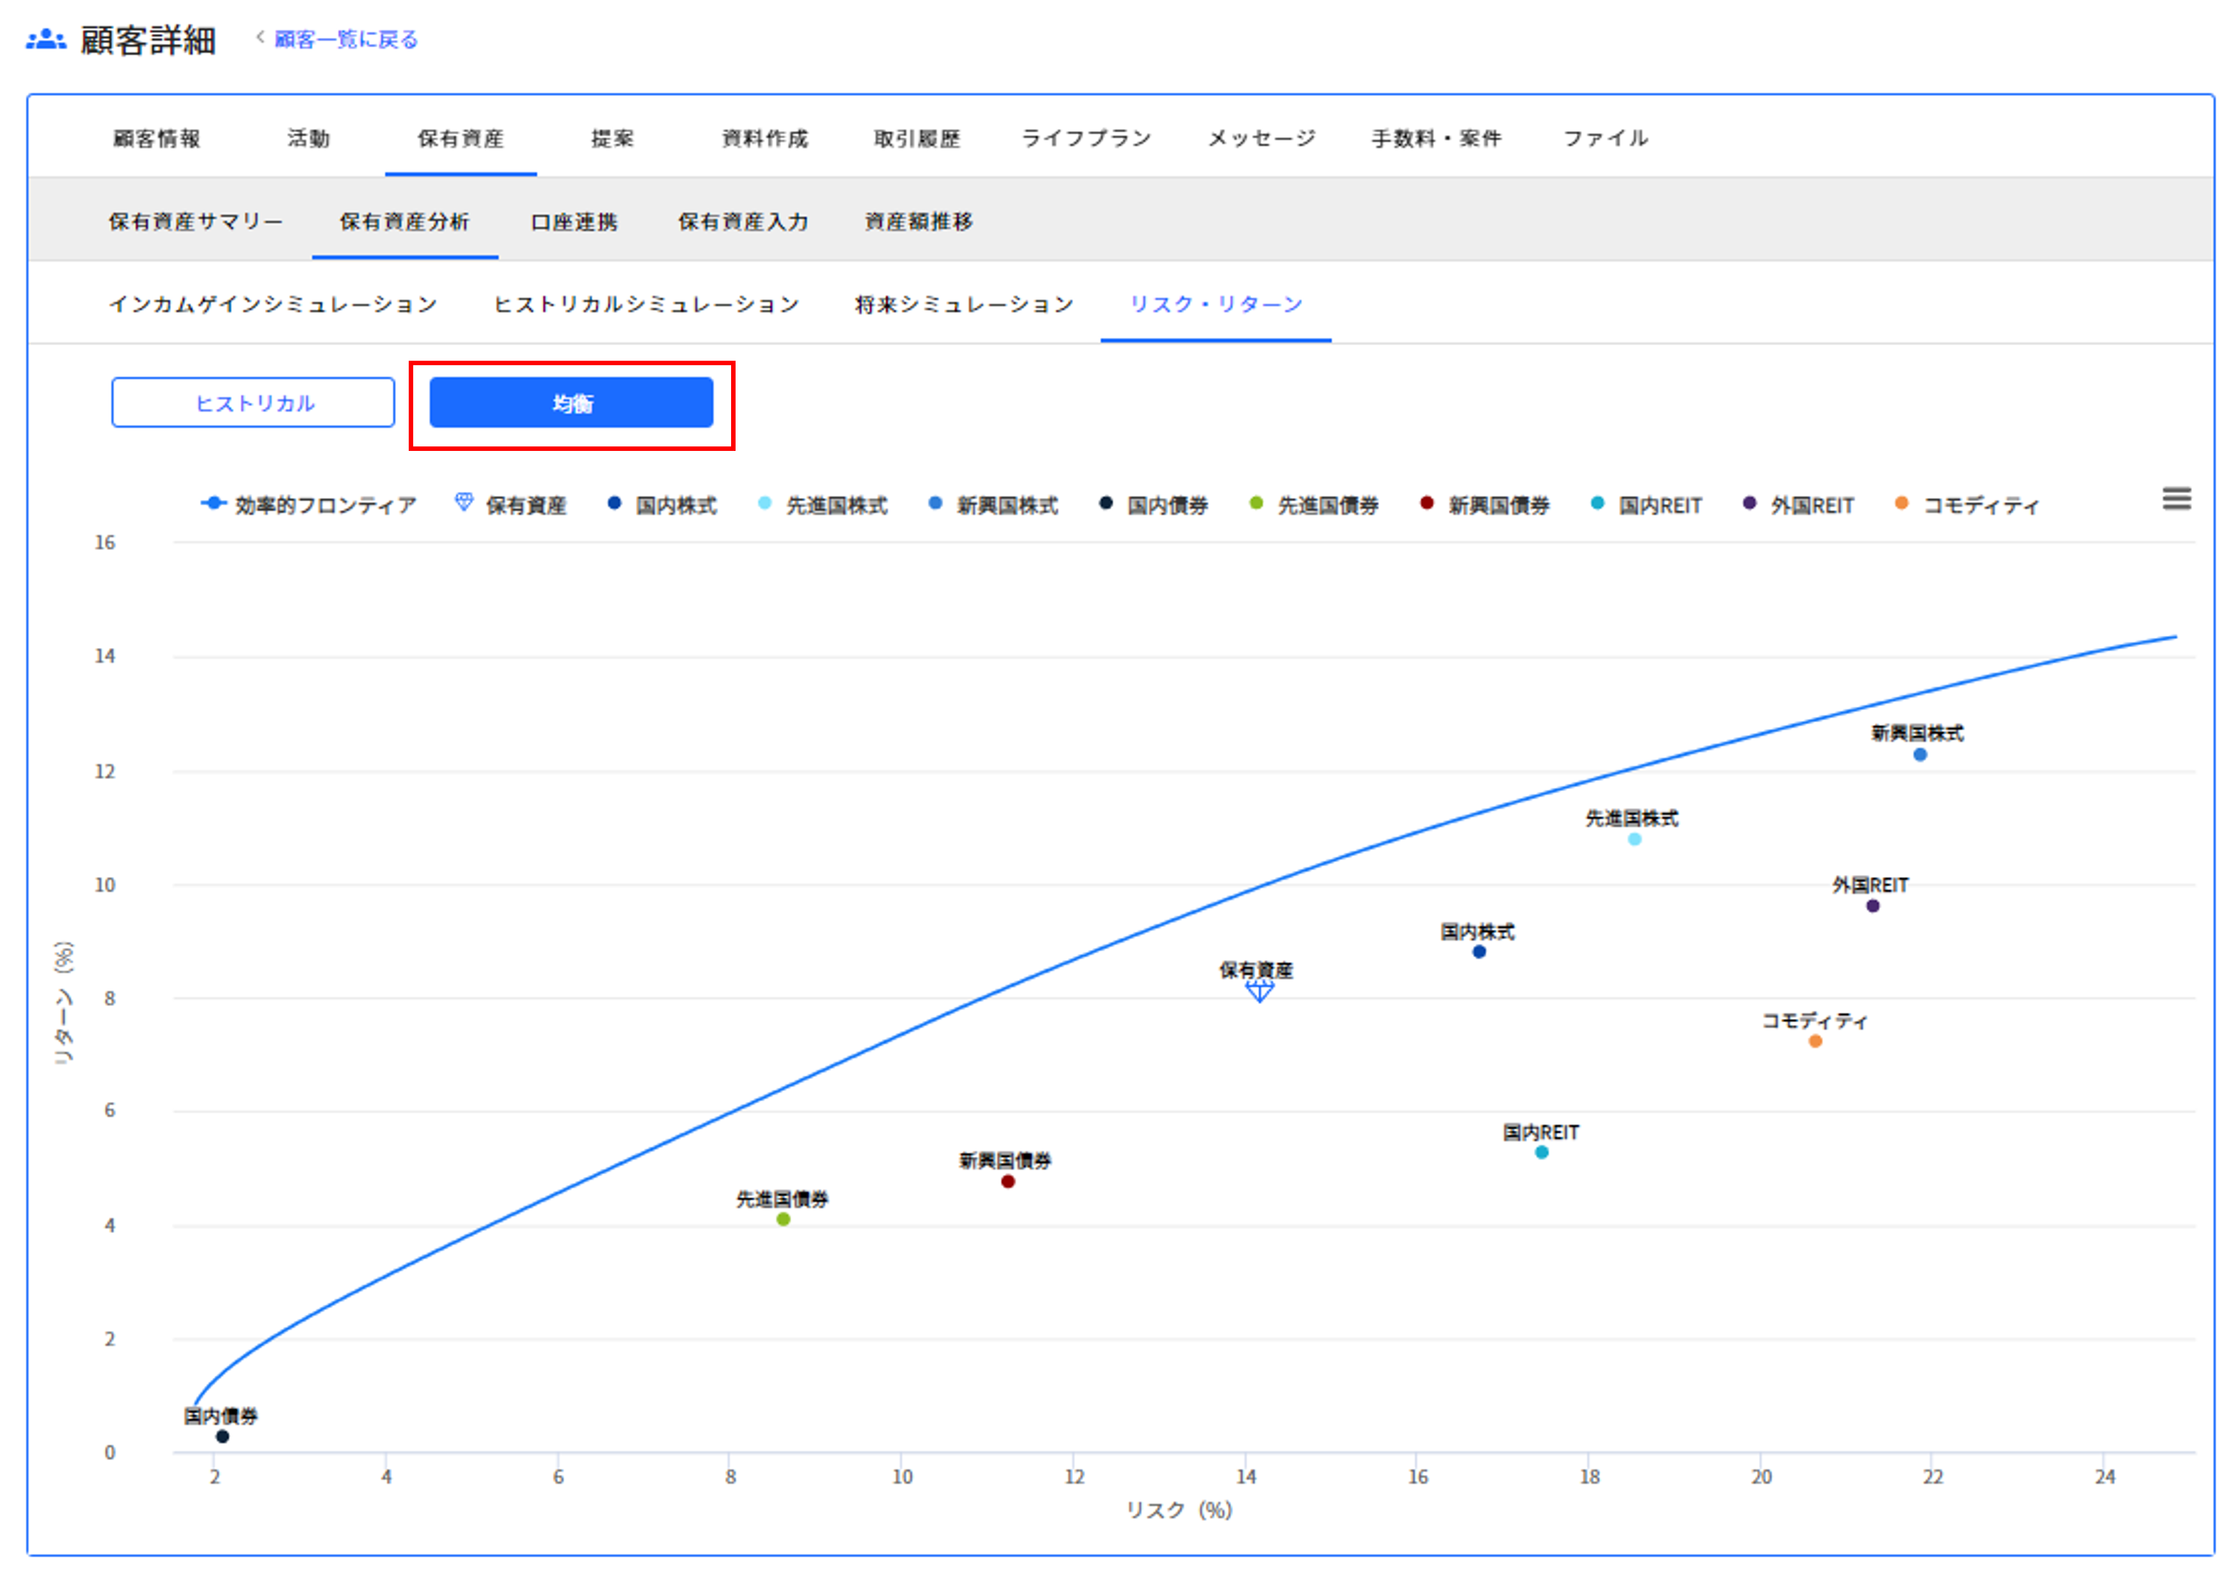This screenshot has height=1583, width=2240.
Task: Open 将来シミュレーション tab
Action: (963, 304)
